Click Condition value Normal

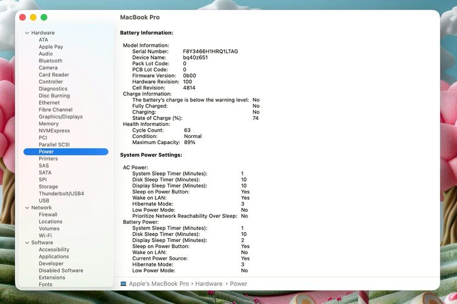[x=193, y=136]
